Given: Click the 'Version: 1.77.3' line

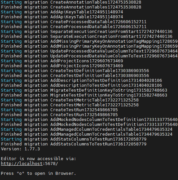Looking at the screenshot, I should point(20,149).
